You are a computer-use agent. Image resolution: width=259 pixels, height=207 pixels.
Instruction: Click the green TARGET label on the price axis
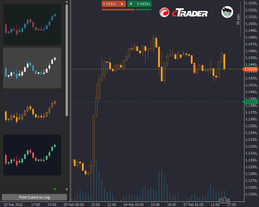pos(250,102)
